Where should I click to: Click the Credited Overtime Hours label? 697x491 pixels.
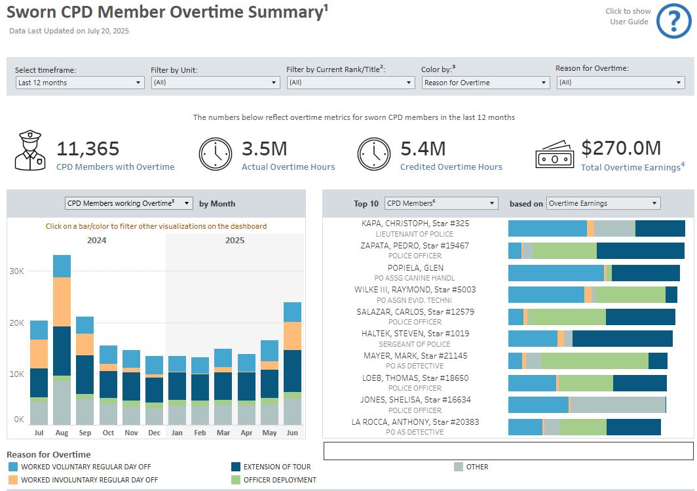click(451, 167)
